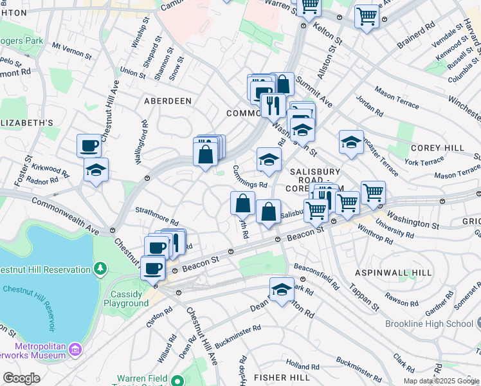Click the Map data ©2025 Google text
This screenshot has width=481, height=386.
tap(441, 381)
